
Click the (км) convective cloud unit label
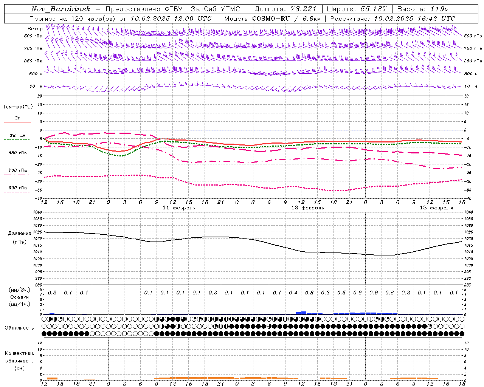pos(19,368)
